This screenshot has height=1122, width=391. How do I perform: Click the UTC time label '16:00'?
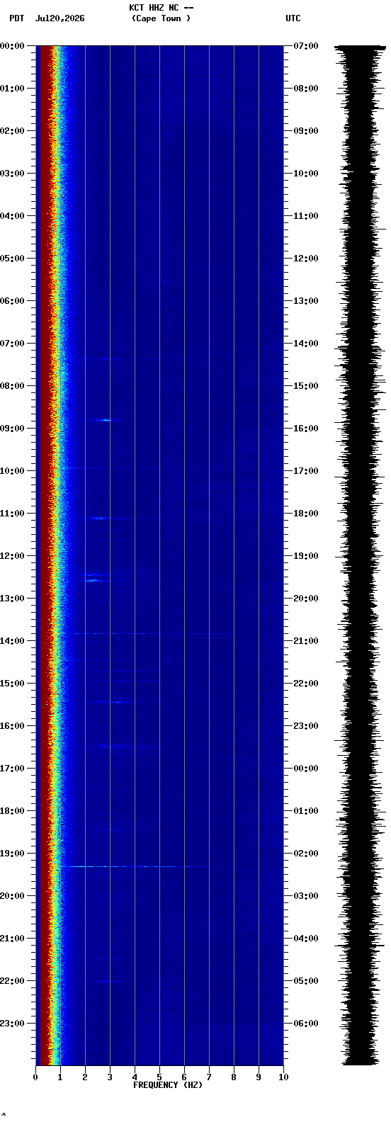305,429
